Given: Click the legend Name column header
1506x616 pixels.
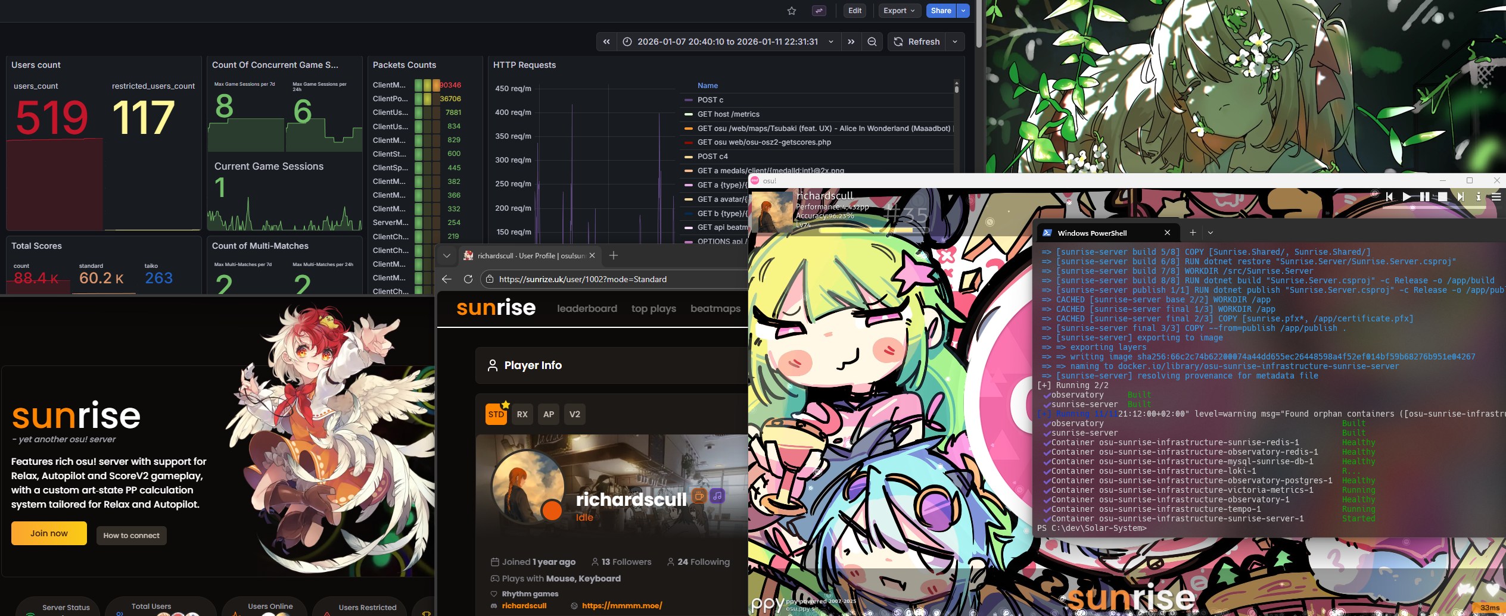Looking at the screenshot, I should click(x=708, y=86).
